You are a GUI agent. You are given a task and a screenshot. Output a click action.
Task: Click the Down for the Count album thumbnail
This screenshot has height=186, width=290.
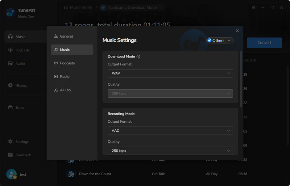tap(71, 174)
